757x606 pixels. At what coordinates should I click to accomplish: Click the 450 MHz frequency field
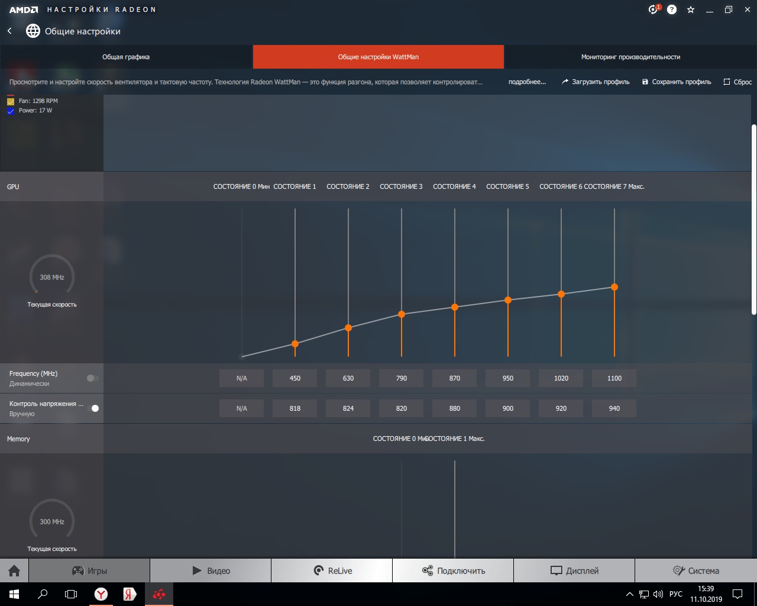tap(295, 378)
